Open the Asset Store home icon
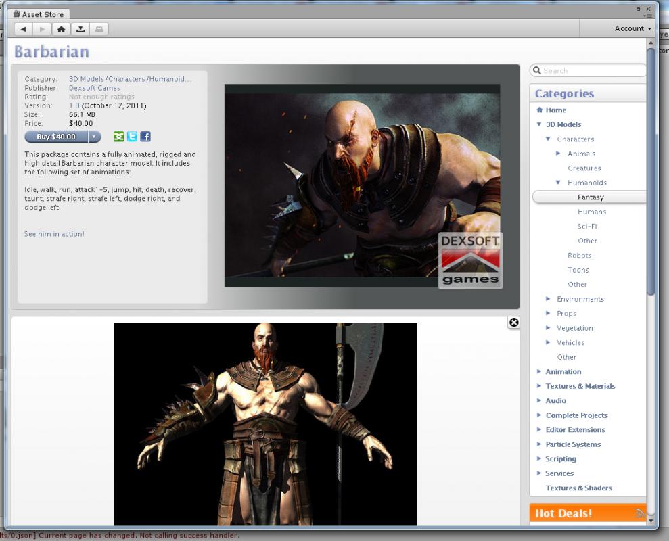This screenshot has height=541, width=669. pyautogui.click(x=62, y=29)
